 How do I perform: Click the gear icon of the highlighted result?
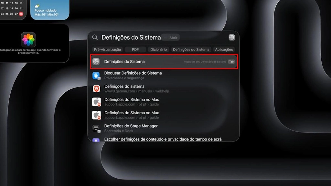pyautogui.click(x=96, y=62)
